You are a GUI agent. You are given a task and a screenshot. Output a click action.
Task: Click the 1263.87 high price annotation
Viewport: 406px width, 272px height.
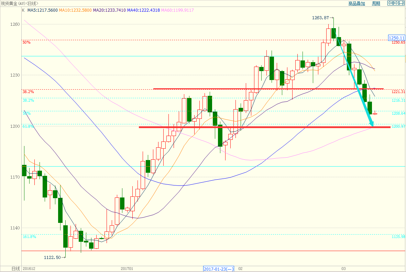(x=320, y=18)
